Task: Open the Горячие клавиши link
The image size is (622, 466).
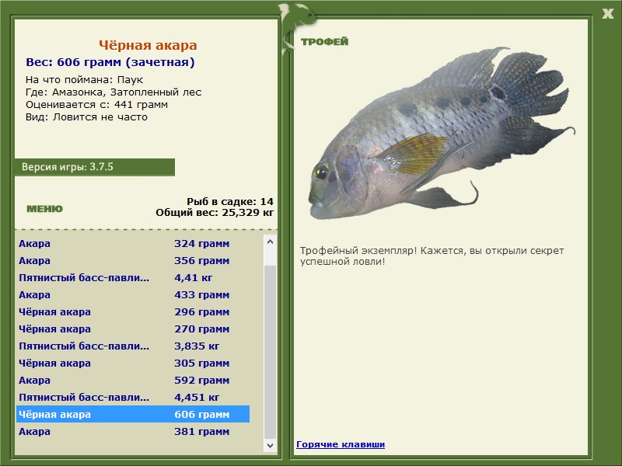Action: coord(341,444)
